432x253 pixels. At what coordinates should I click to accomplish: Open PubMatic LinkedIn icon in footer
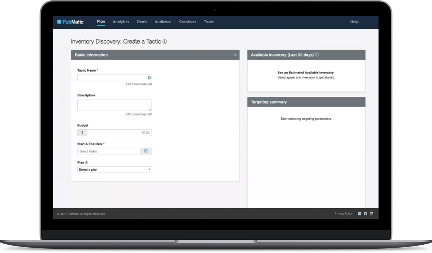point(372,214)
